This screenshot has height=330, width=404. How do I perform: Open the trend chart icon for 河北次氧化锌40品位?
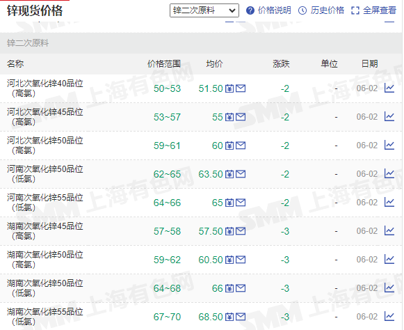point(389,88)
